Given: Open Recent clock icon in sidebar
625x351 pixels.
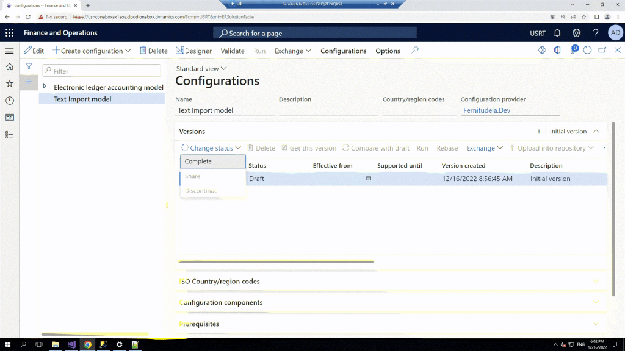Looking at the screenshot, I should pos(10,101).
